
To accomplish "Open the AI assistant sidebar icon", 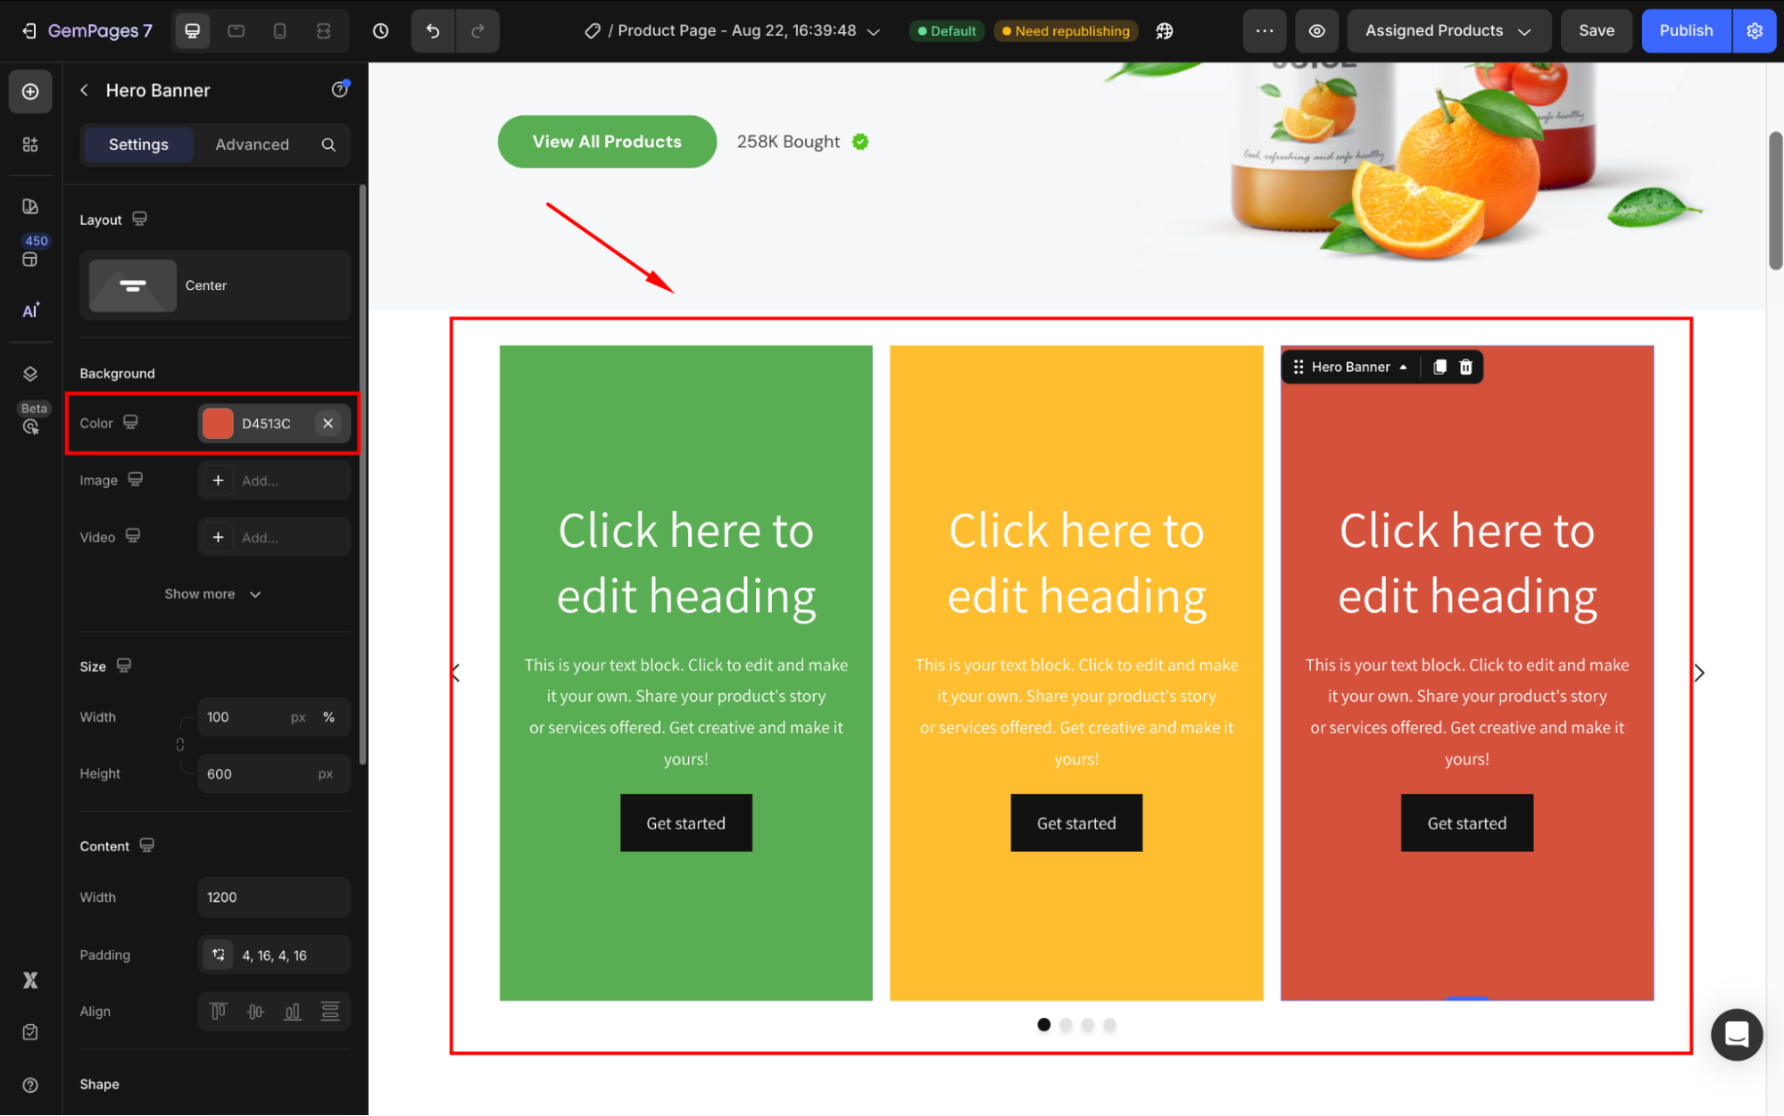I will click(x=30, y=310).
